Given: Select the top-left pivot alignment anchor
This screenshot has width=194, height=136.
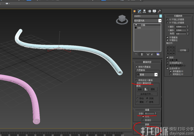Looking at the screenshot, I should pyautogui.click(x=168, y=47).
